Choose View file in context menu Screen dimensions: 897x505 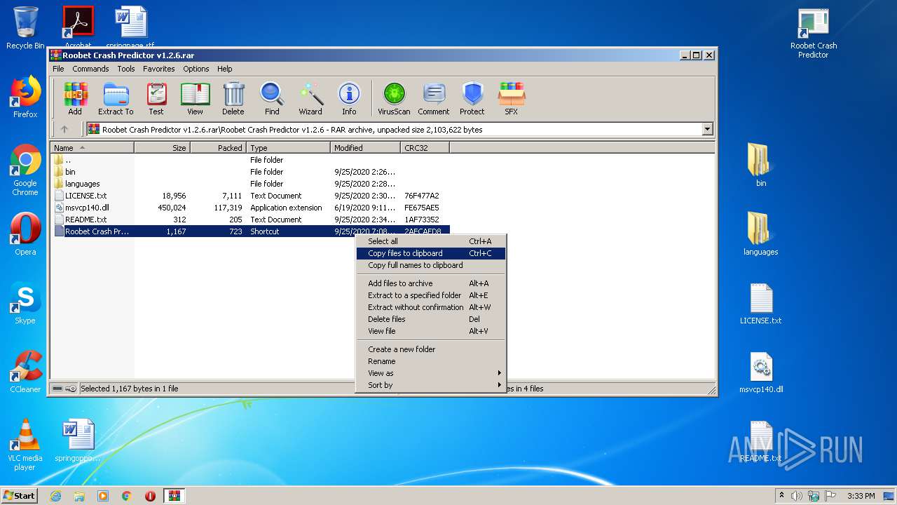(430, 331)
